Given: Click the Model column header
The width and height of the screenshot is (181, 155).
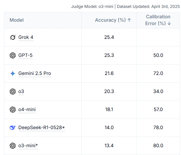Looking at the screenshot, I should 17,20.
